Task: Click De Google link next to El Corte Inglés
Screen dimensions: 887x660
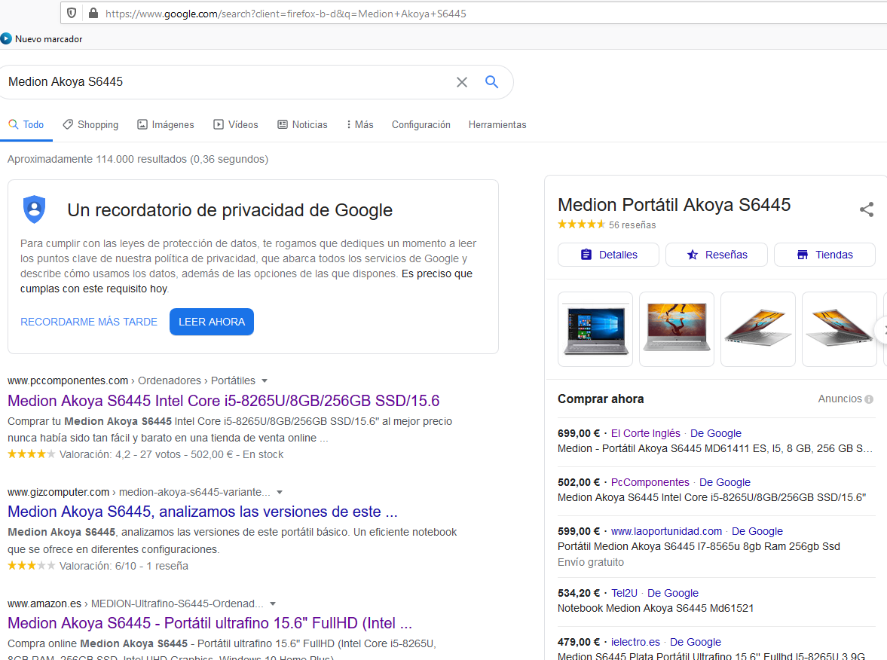Action: [x=716, y=433]
